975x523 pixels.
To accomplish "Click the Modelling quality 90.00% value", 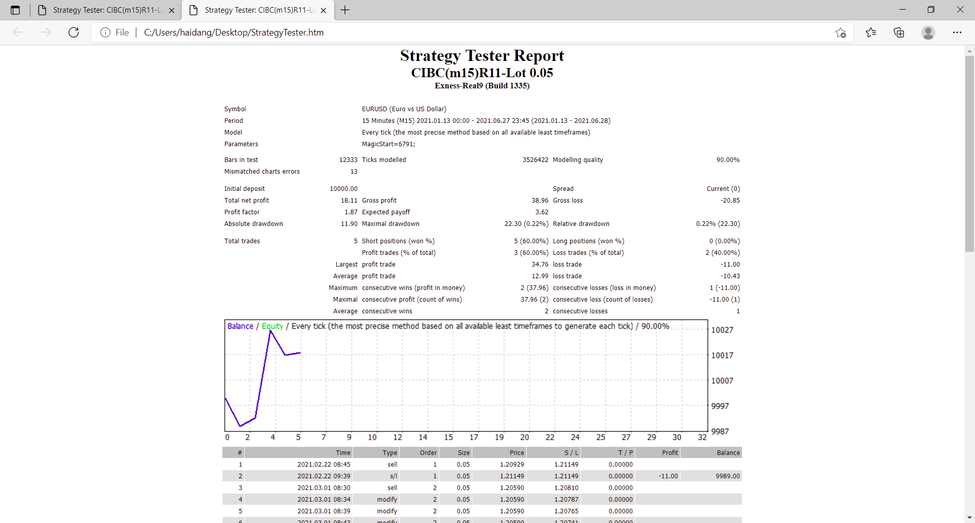I will 728,160.
